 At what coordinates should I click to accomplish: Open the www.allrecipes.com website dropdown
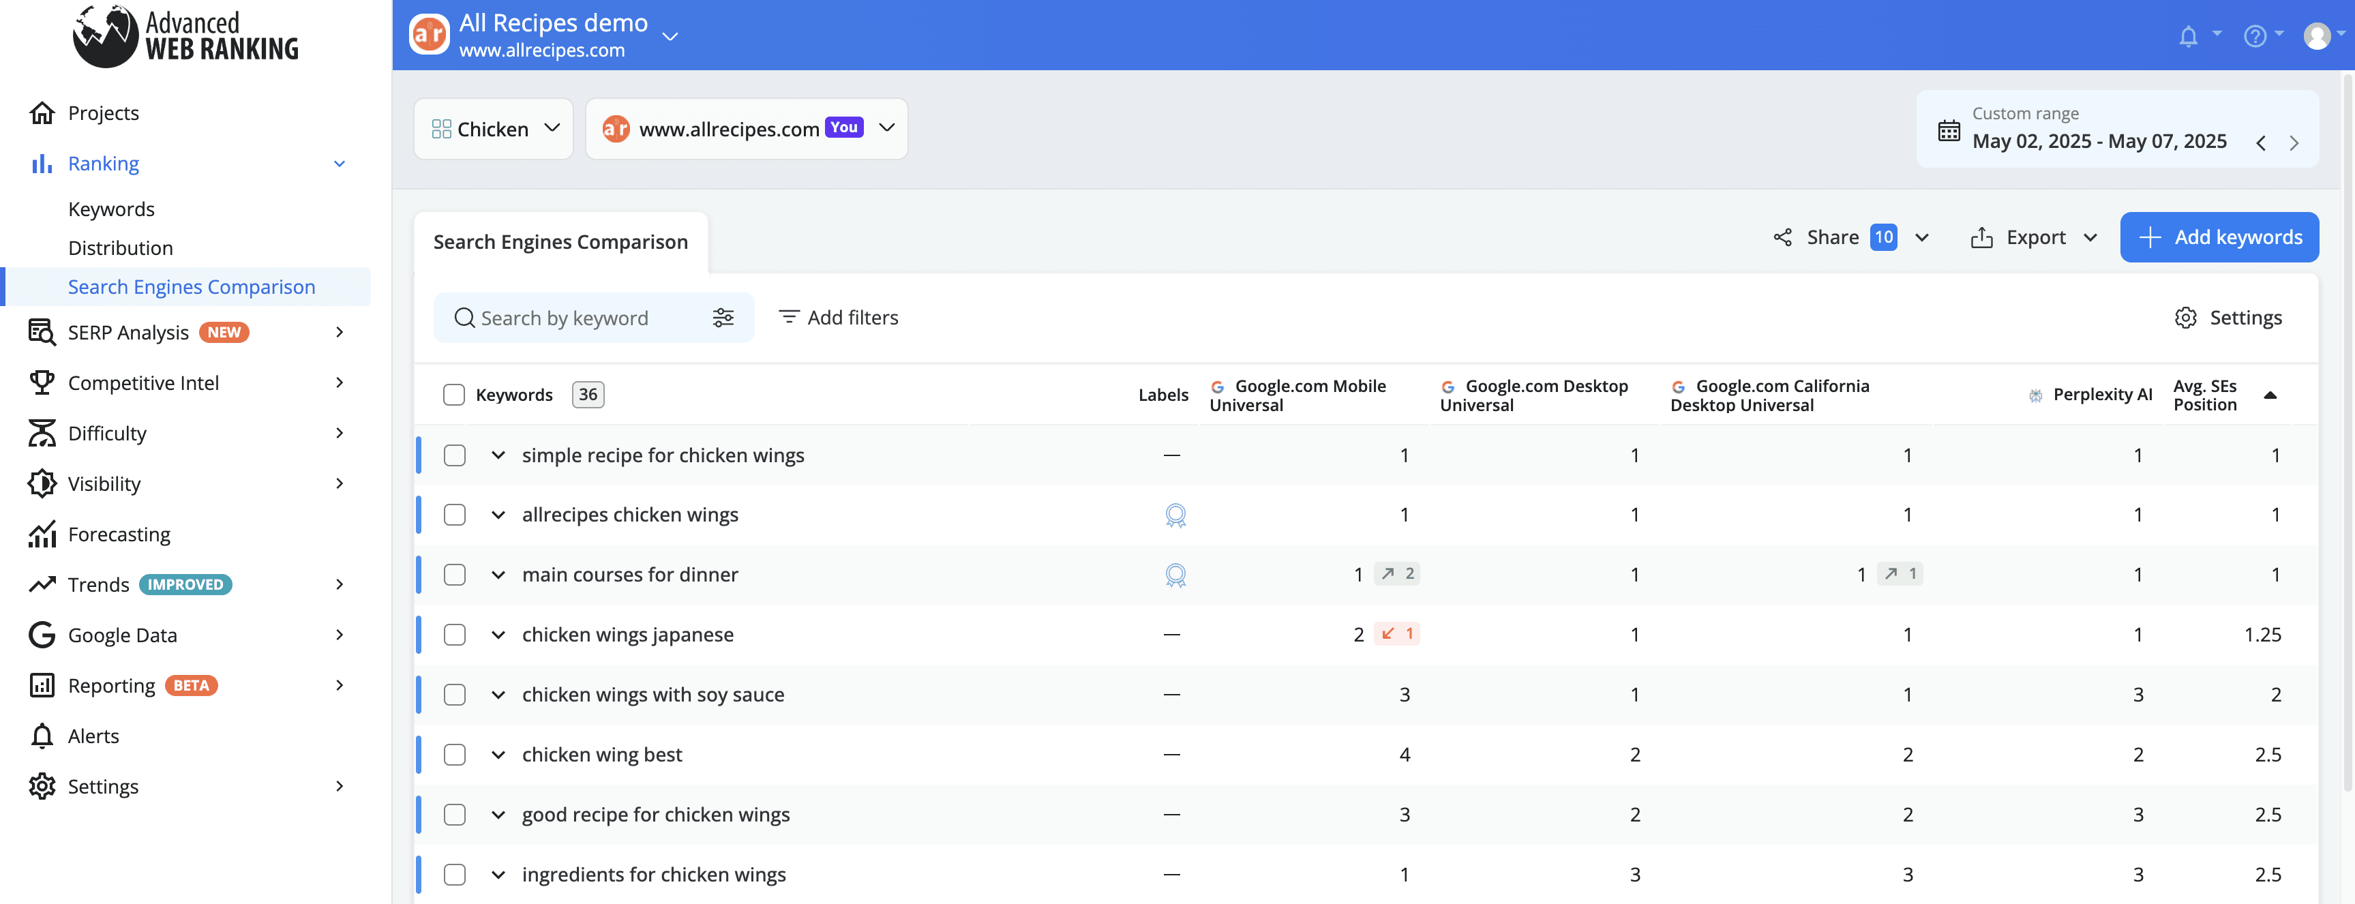click(x=747, y=129)
